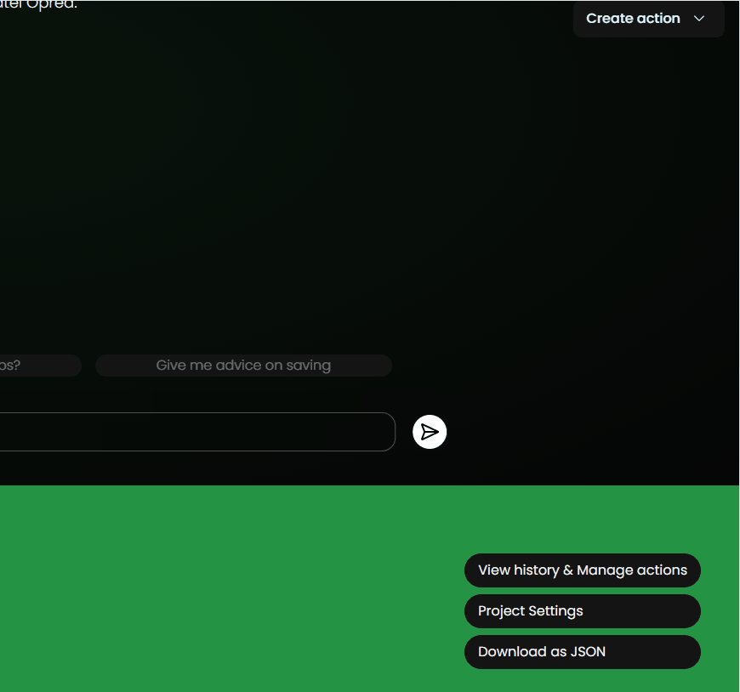Image resolution: width=740 pixels, height=692 pixels.
Task: Click the down arrow beside Create action
Action: (x=699, y=19)
